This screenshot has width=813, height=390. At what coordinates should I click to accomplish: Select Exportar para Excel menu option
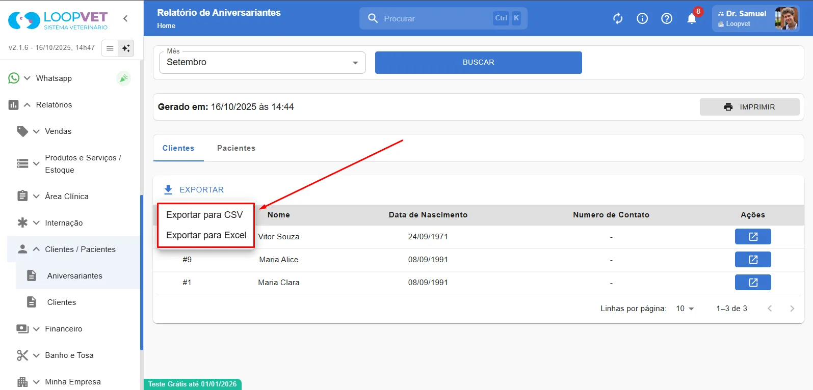[206, 235]
